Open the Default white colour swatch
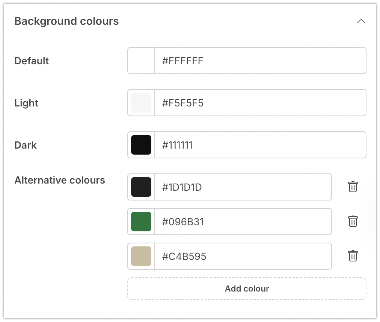 tap(141, 61)
